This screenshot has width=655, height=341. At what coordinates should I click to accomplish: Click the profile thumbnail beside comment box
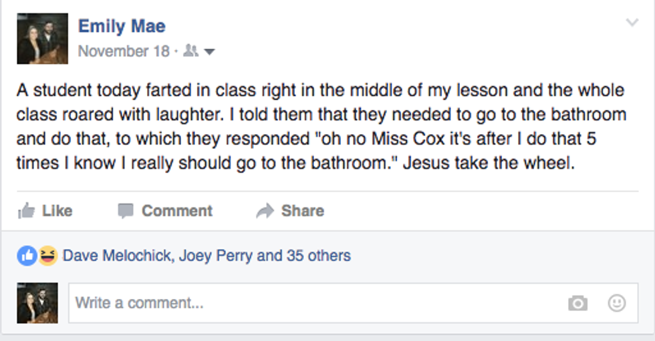pos(37,303)
